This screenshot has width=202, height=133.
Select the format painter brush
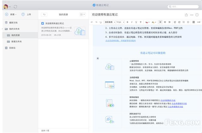(101, 22)
